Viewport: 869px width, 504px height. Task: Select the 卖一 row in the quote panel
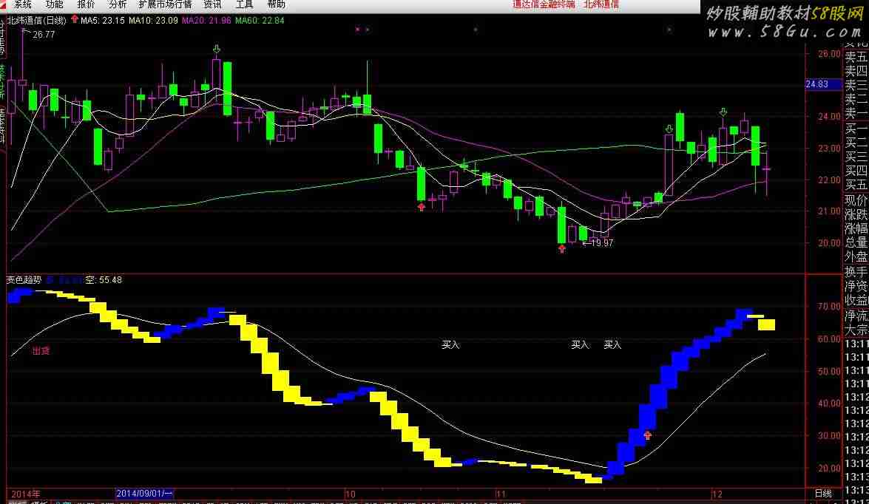click(x=856, y=114)
